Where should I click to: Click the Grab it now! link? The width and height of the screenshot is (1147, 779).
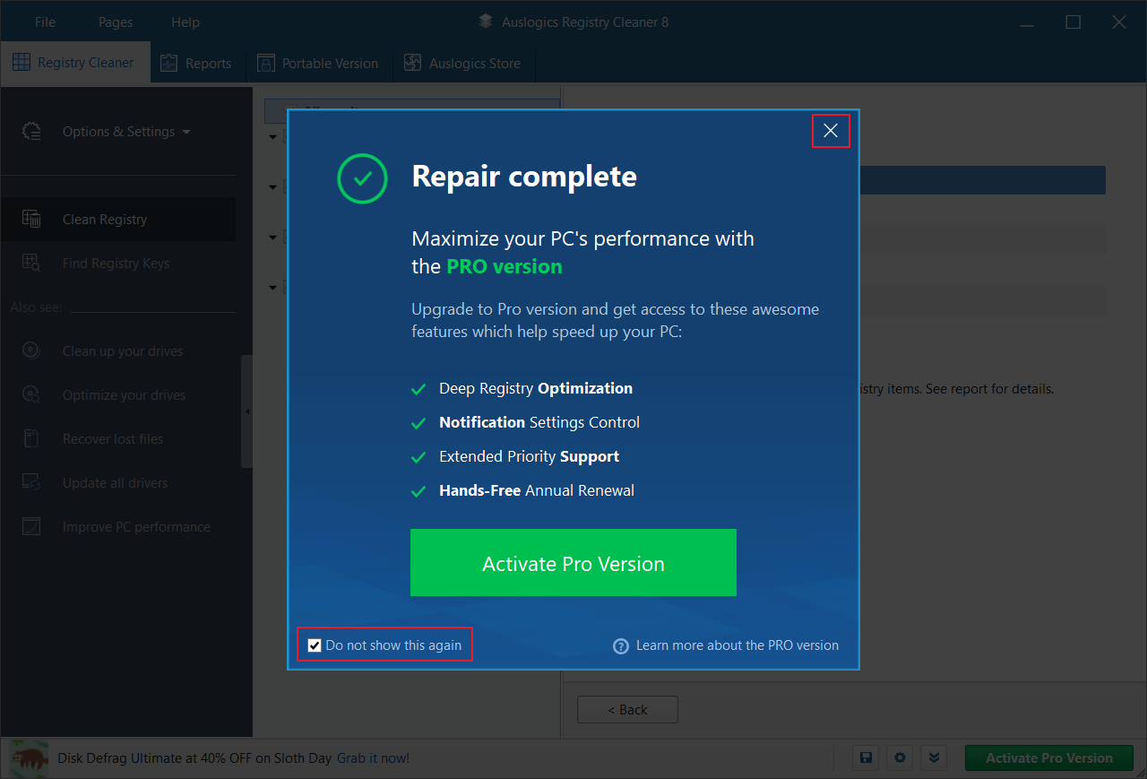pyautogui.click(x=373, y=758)
